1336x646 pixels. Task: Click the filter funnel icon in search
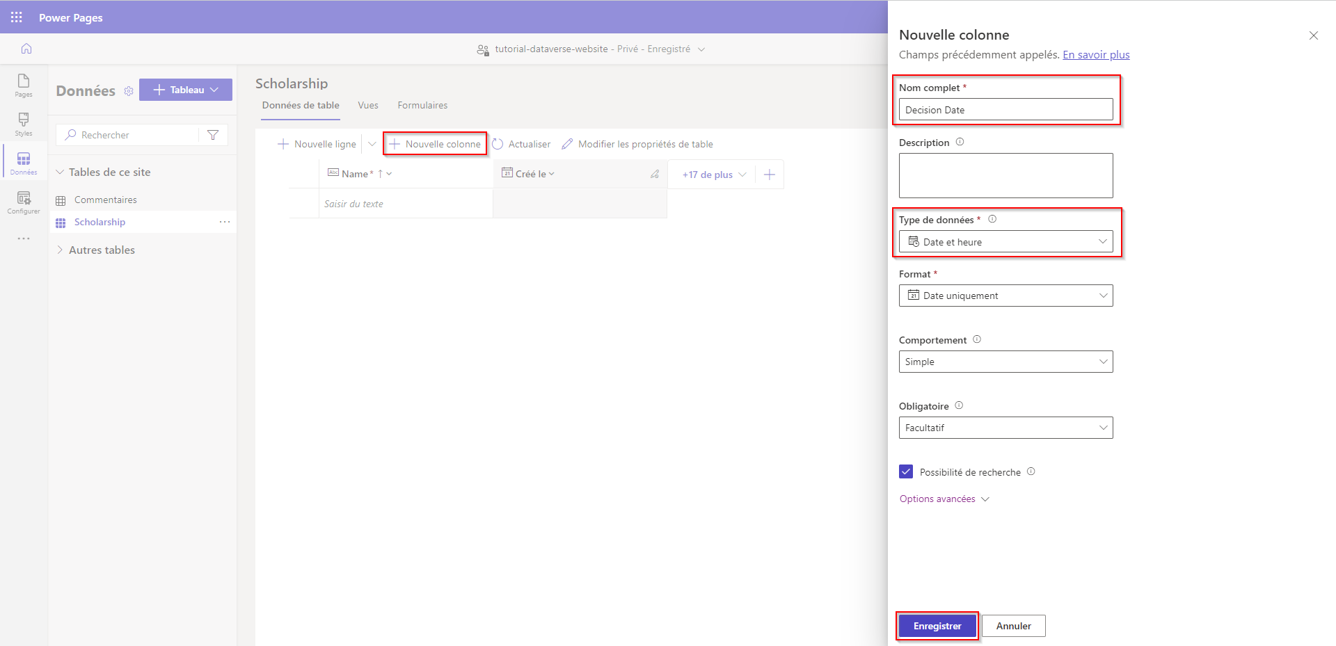pyautogui.click(x=213, y=135)
